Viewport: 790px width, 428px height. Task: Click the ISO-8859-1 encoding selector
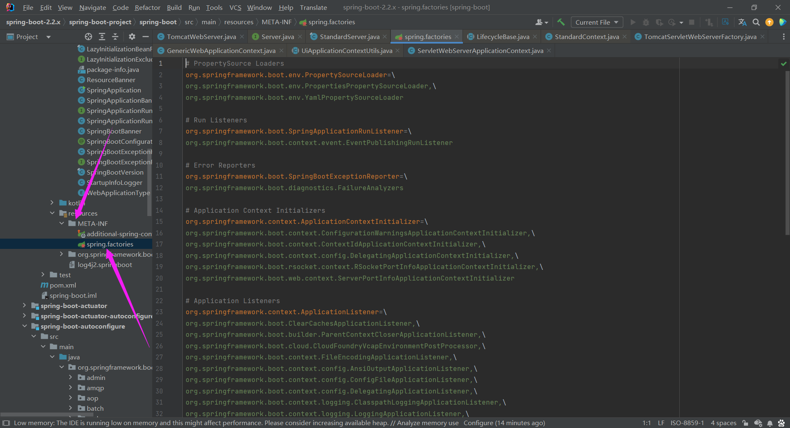687,423
